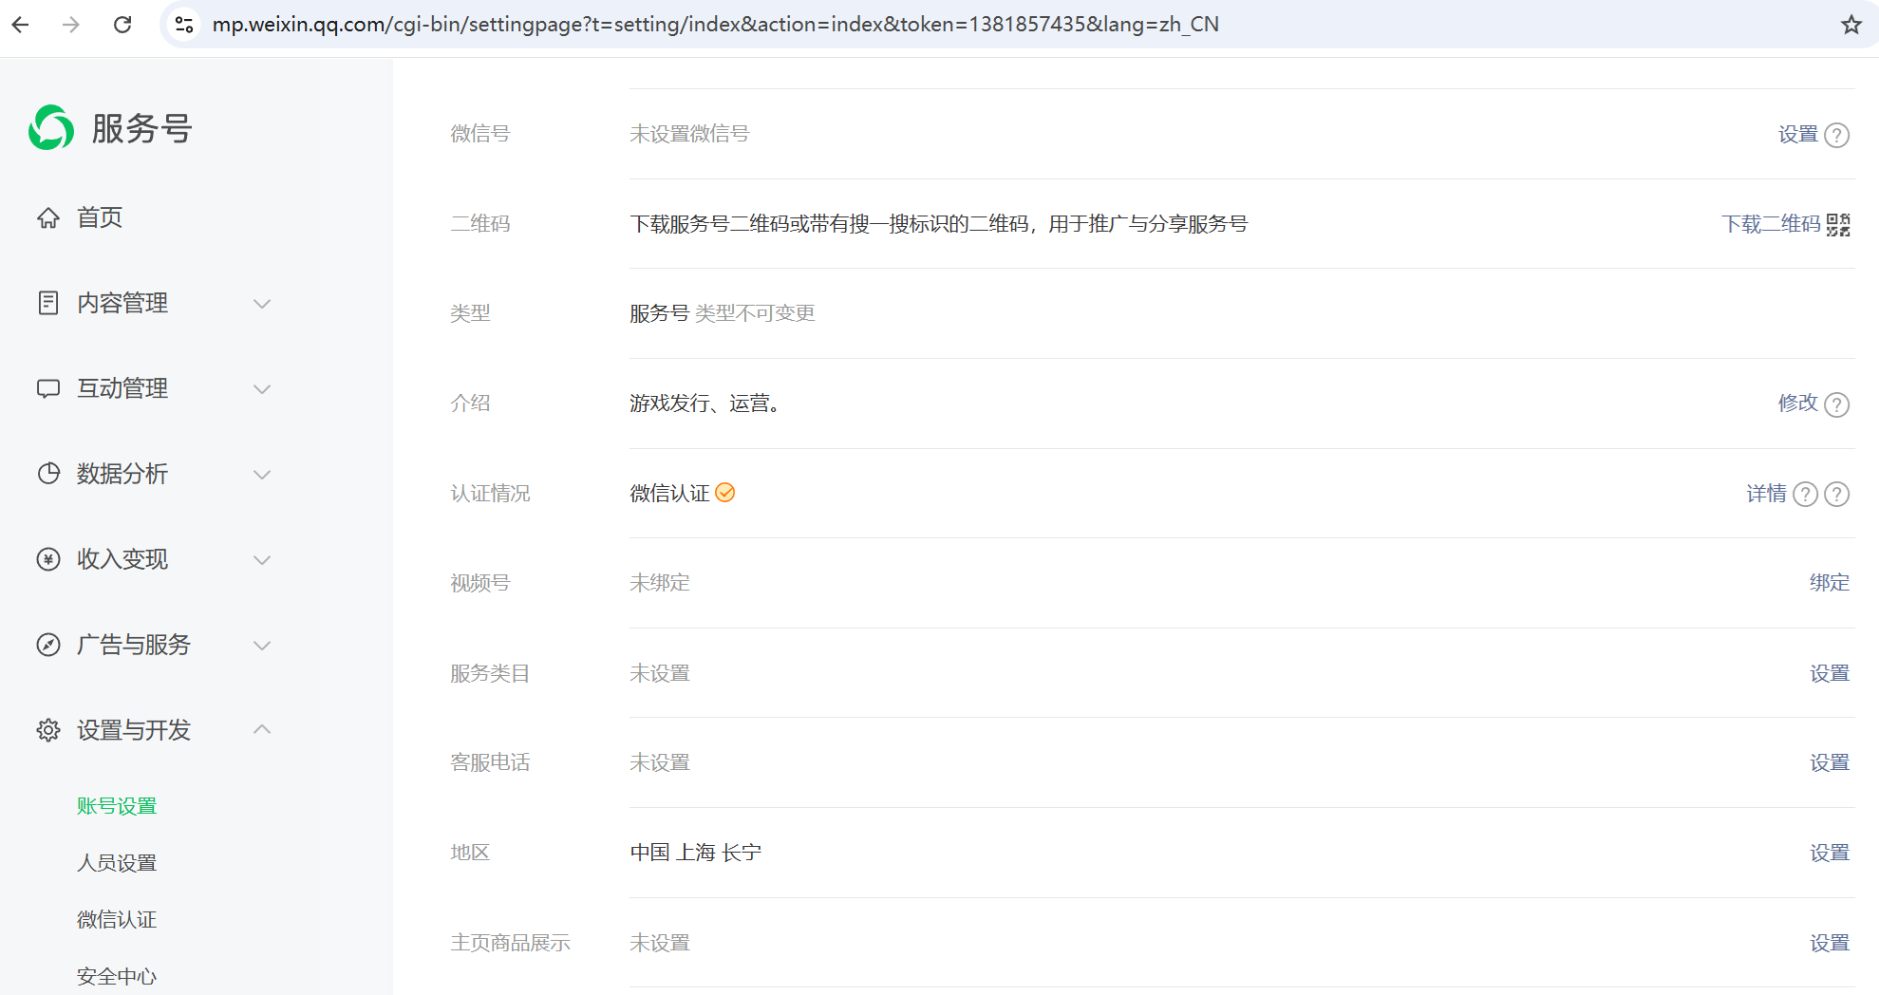Bookmark this page with the star icon
The height and width of the screenshot is (995, 1879).
(x=1851, y=25)
